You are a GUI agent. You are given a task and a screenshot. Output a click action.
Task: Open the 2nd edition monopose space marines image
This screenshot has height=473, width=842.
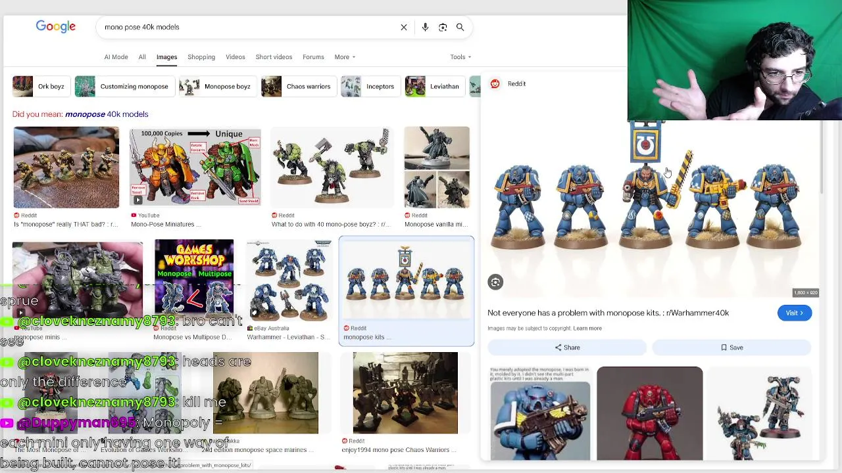[x=266, y=393]
